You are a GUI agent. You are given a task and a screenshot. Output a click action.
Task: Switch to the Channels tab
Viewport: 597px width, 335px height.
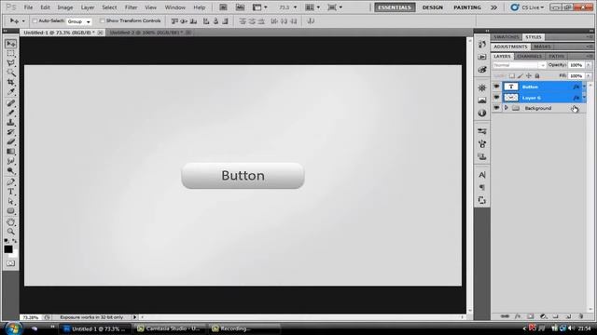point(529,56)
